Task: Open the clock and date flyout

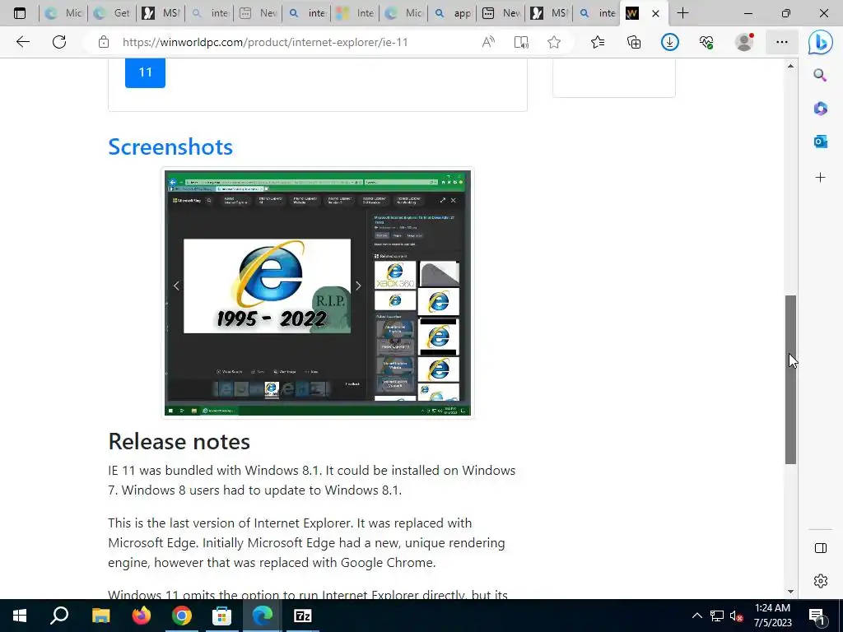Action: [x=772, y=616]
